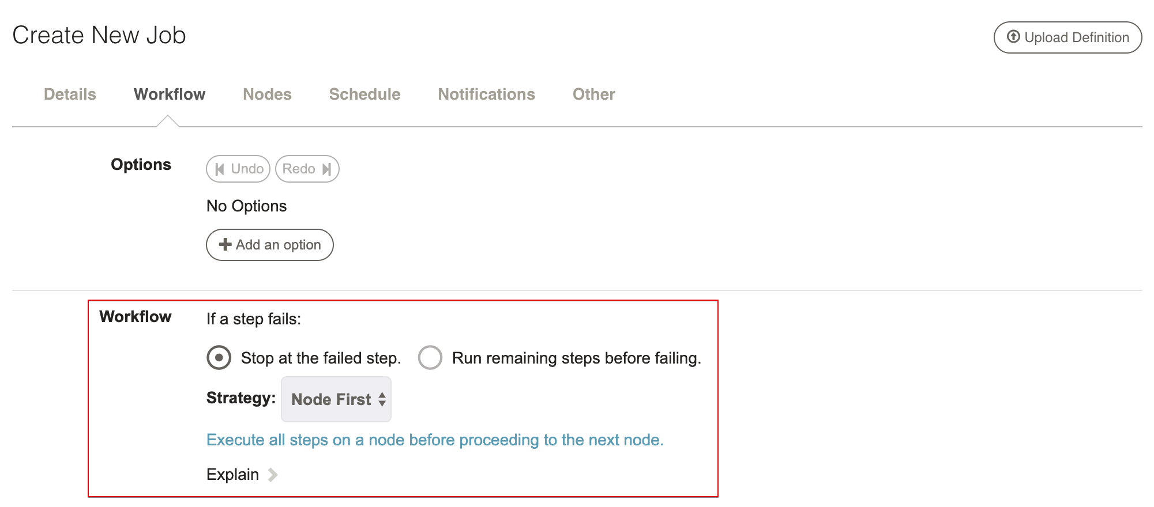Screen dimensions: 1154x507
Task: Click the 'No Options' text
Action: tap(246, 206)
